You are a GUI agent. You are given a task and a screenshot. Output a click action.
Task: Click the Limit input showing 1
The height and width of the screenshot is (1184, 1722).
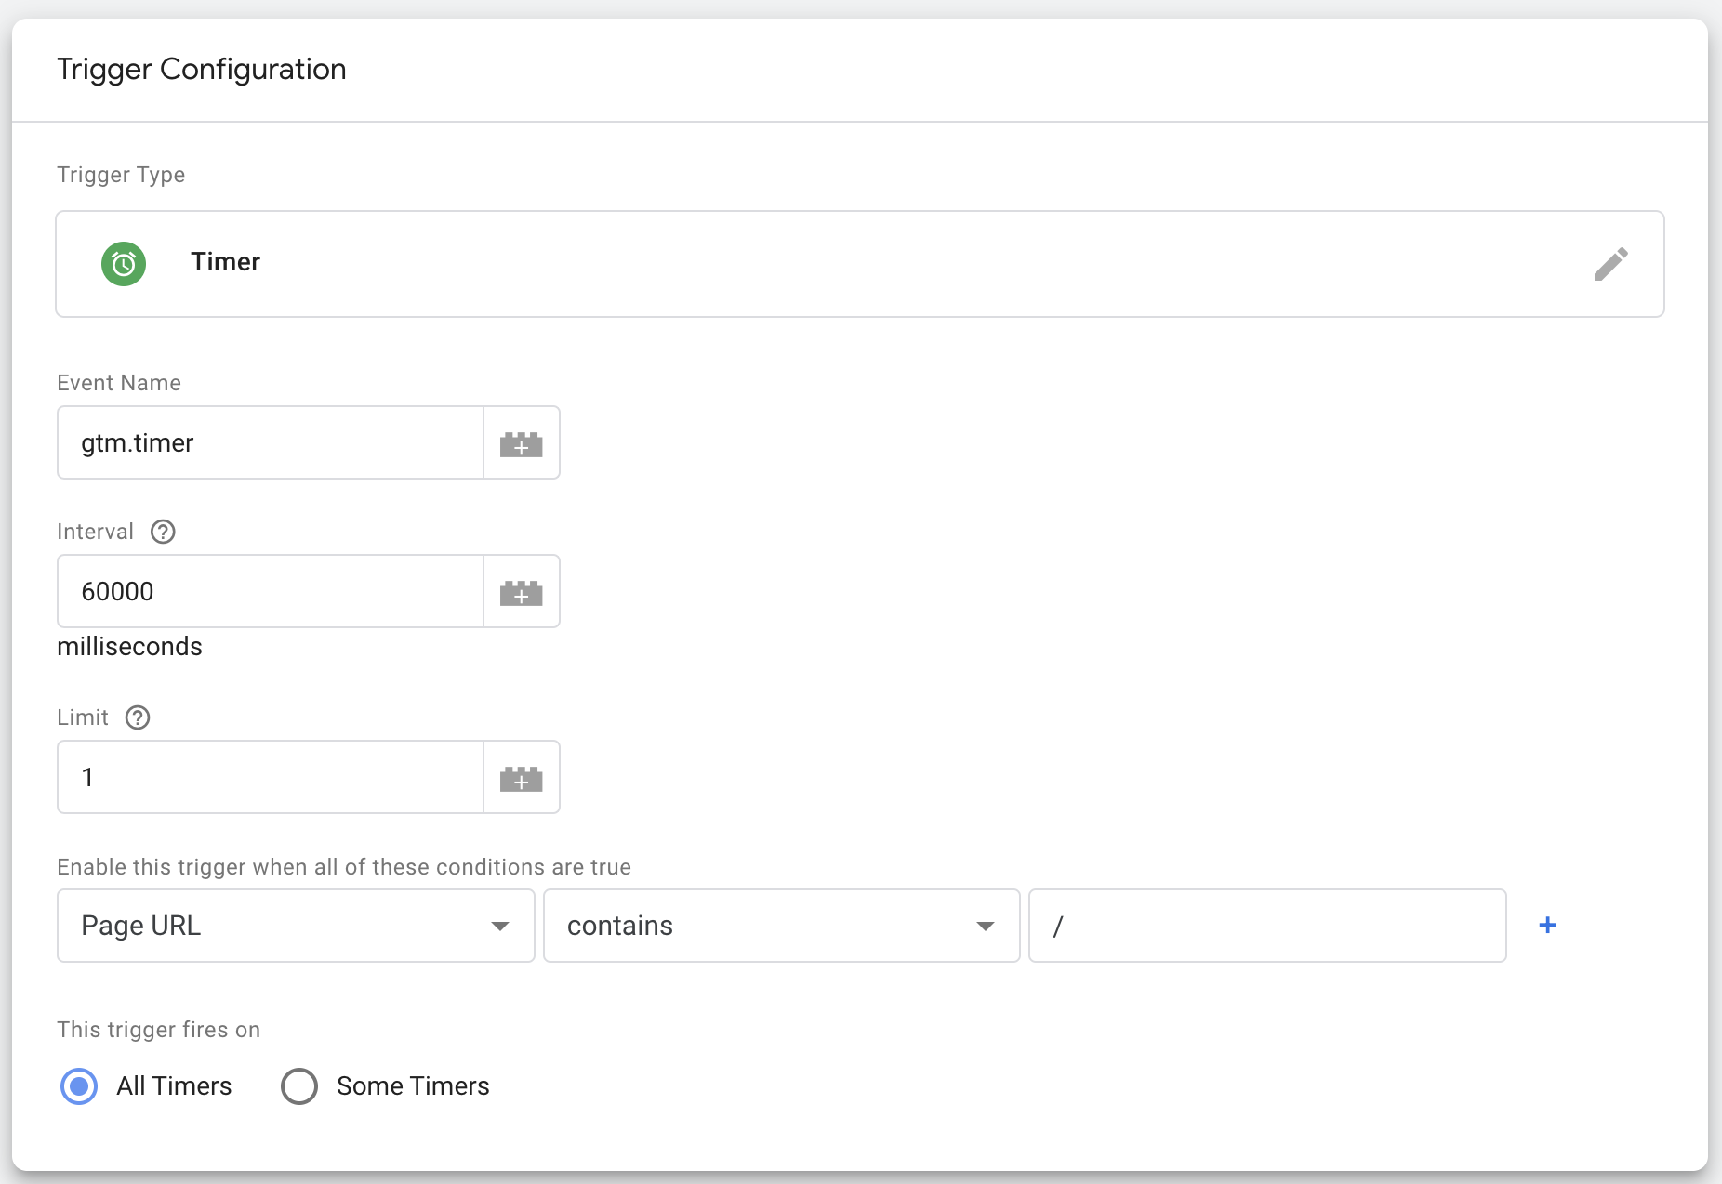pos(271,777)
